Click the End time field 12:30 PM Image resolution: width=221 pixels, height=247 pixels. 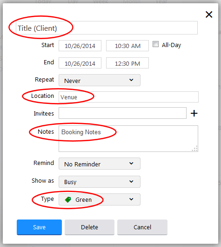click(x=127, y=63)
